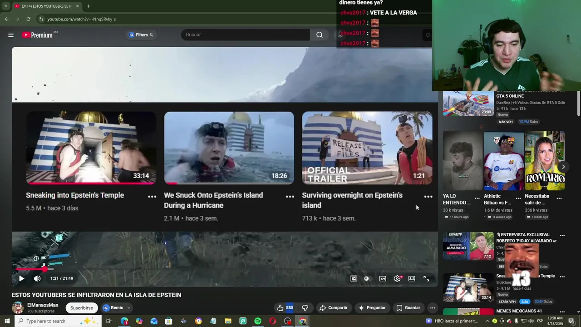Click the MEMES MEXICANOS 41 title
This screenshot has height=327, width=581.
click(x=519, y=311)
